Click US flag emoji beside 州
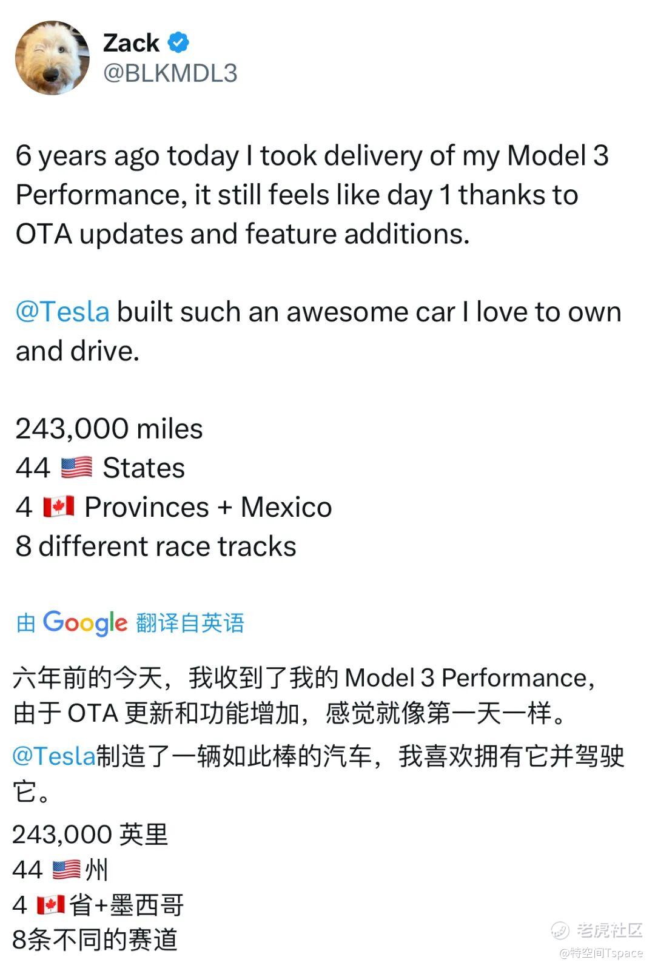 66,870
